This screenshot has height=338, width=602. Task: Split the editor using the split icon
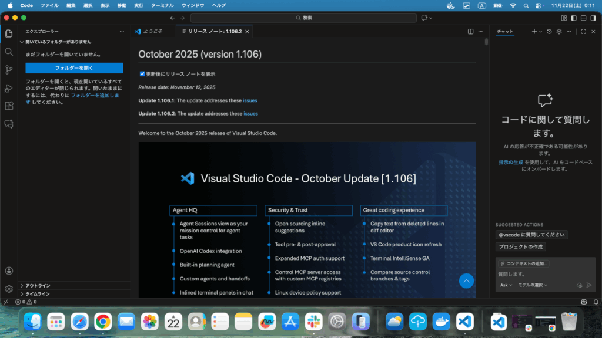(x=470, y=32)
